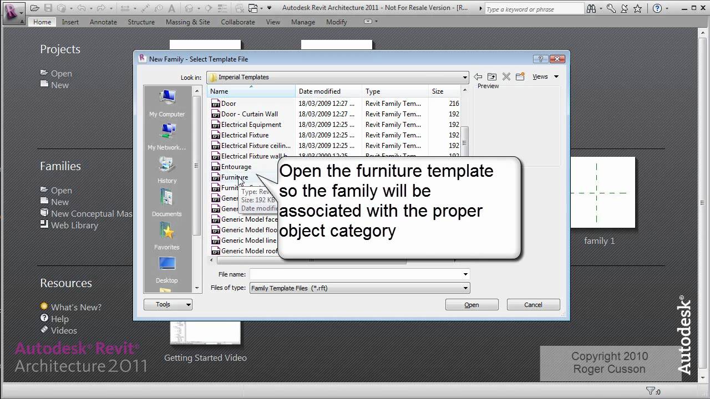Switch to the Massing & Site tab
This screenshot has width=710, height=399.
pyautogui.click(x=187, y=22)
